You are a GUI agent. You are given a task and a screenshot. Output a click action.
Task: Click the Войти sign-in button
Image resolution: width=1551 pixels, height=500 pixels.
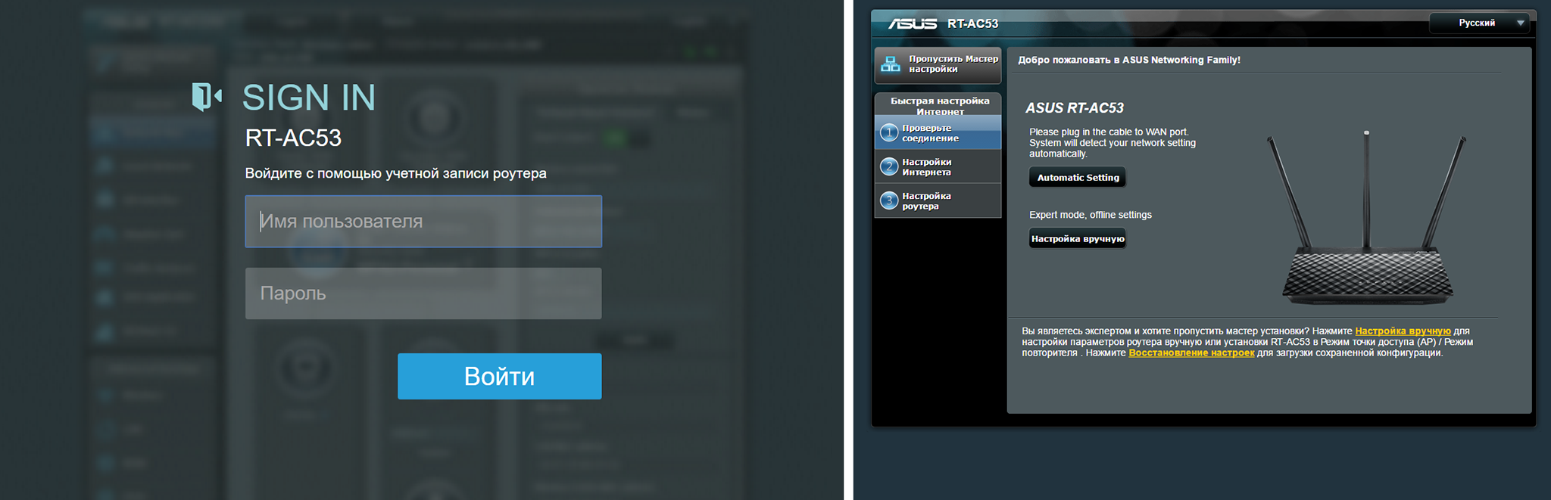tap(500, 376)
